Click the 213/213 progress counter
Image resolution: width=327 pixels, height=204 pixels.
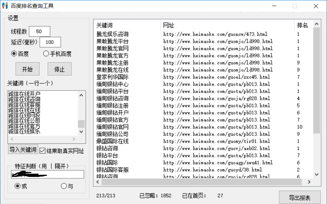coord(106,196)
